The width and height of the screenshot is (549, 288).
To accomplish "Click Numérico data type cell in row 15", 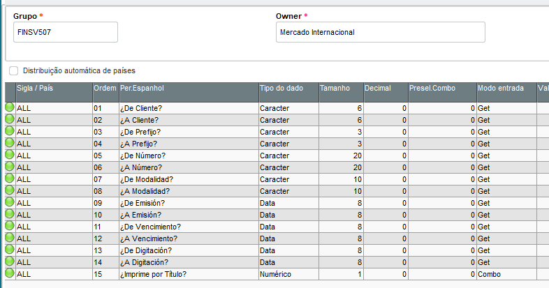I will coord(287,274).
